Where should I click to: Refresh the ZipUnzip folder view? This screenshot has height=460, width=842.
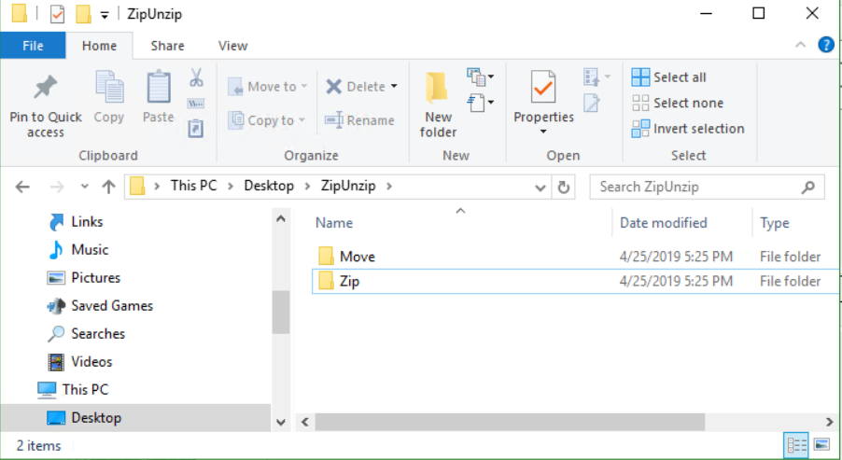click(x=563, y=187)
